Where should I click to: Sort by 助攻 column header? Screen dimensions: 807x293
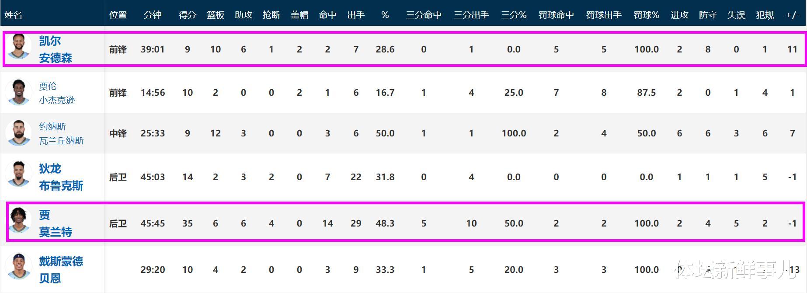pos(243,15)
